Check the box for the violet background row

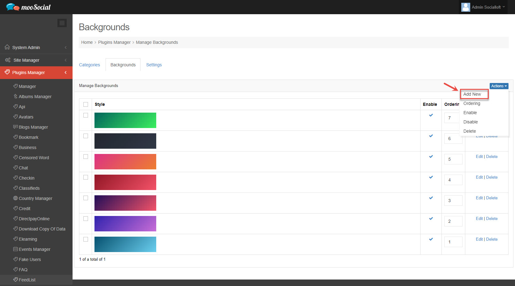tap(86, 218)
